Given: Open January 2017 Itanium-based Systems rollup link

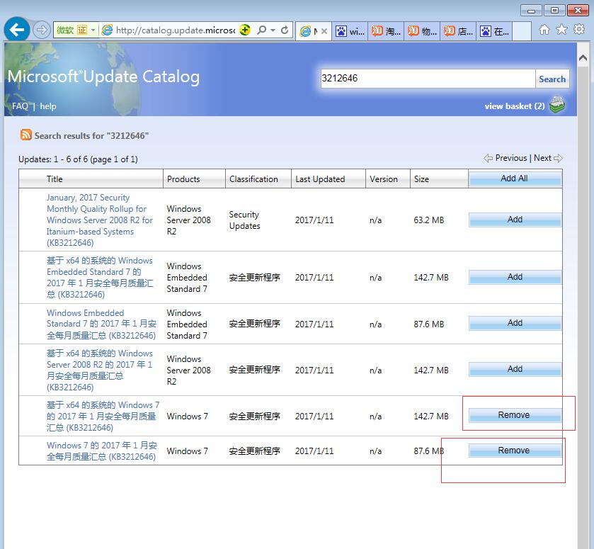Looking at the screenshot, I should (100, 220).
